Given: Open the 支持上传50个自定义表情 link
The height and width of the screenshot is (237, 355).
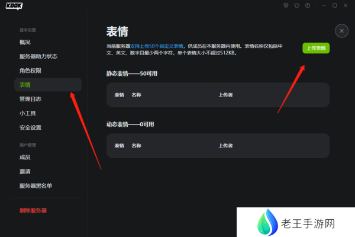Looking at the screenshot, I should (157, 46).
